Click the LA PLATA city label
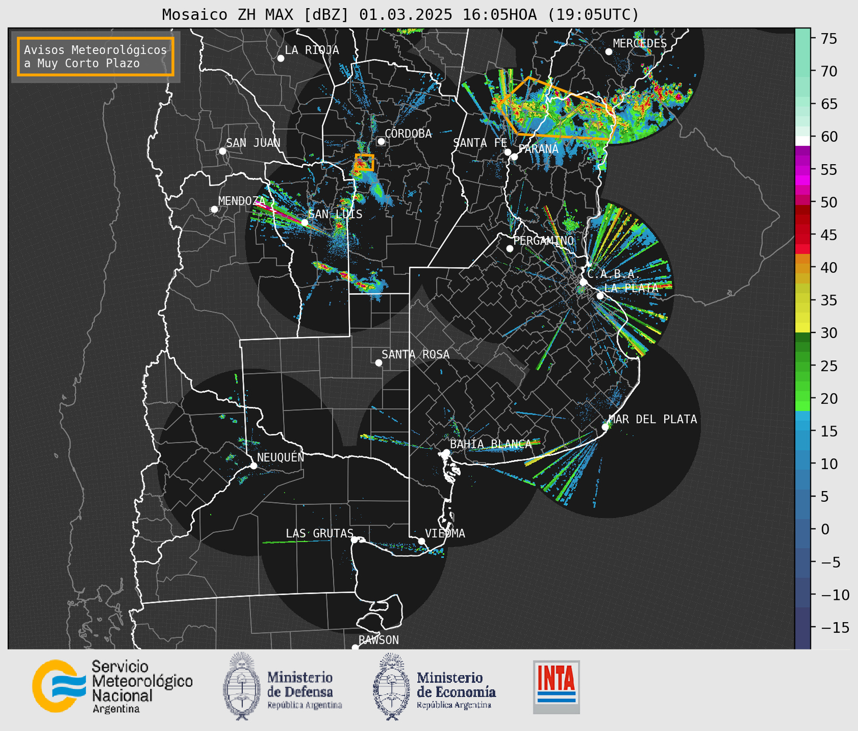858x731 pixels. (x=631, y=288)
